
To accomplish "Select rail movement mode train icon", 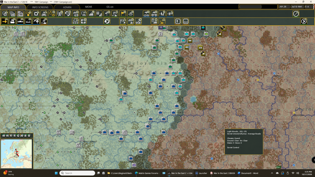I will tap(12, 21).
